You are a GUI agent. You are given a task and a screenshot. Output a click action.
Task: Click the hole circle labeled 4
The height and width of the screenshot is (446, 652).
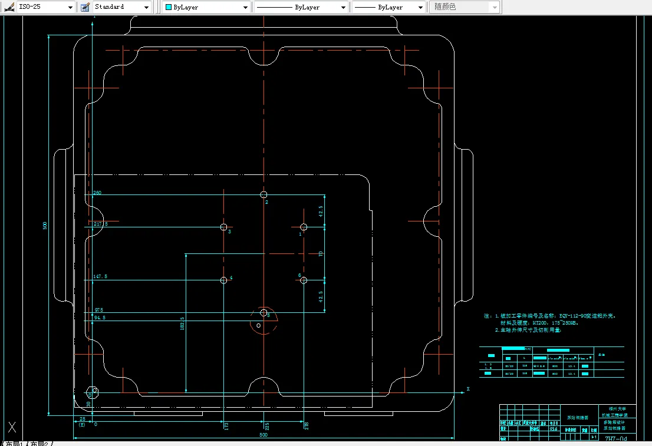[223, 280]
